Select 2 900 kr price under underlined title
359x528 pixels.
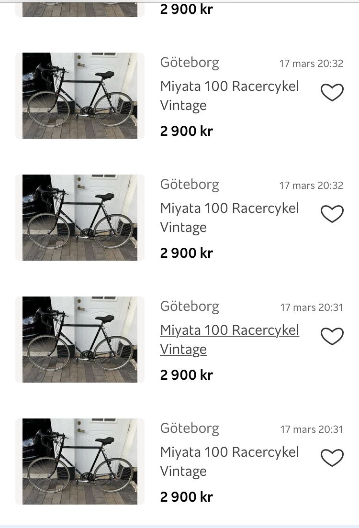(186, 375)
